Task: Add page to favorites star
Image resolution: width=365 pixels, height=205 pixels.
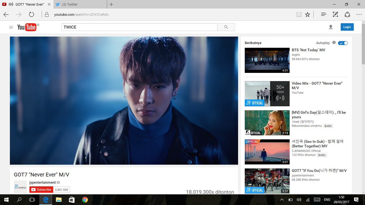Action: tap(308, 14)
